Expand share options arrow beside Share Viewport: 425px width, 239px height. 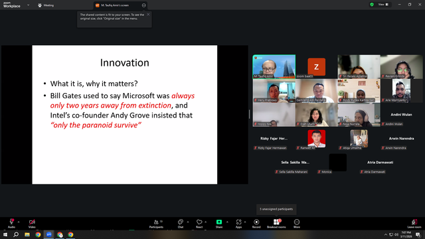coord(227,222)
